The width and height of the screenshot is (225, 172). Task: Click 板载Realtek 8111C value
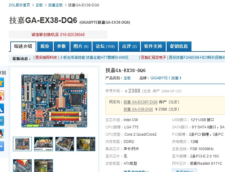point(206,164)
